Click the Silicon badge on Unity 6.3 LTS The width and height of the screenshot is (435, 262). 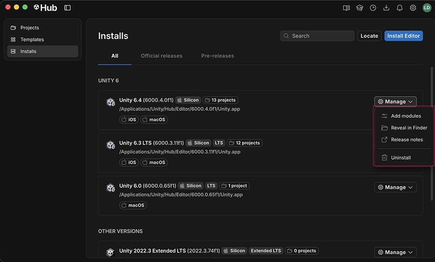[x=198, y=143]
